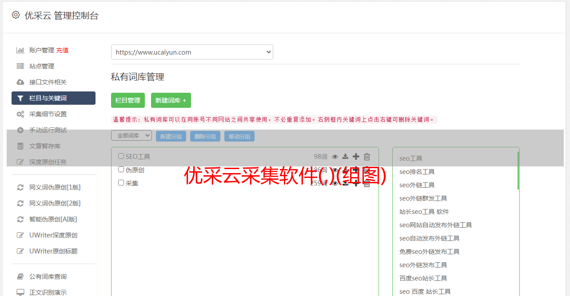Image resolution: width=570 pixels, height=296 pixels.
Task: Click the edit icon for 深度原创任务
Action: point(20,162)
